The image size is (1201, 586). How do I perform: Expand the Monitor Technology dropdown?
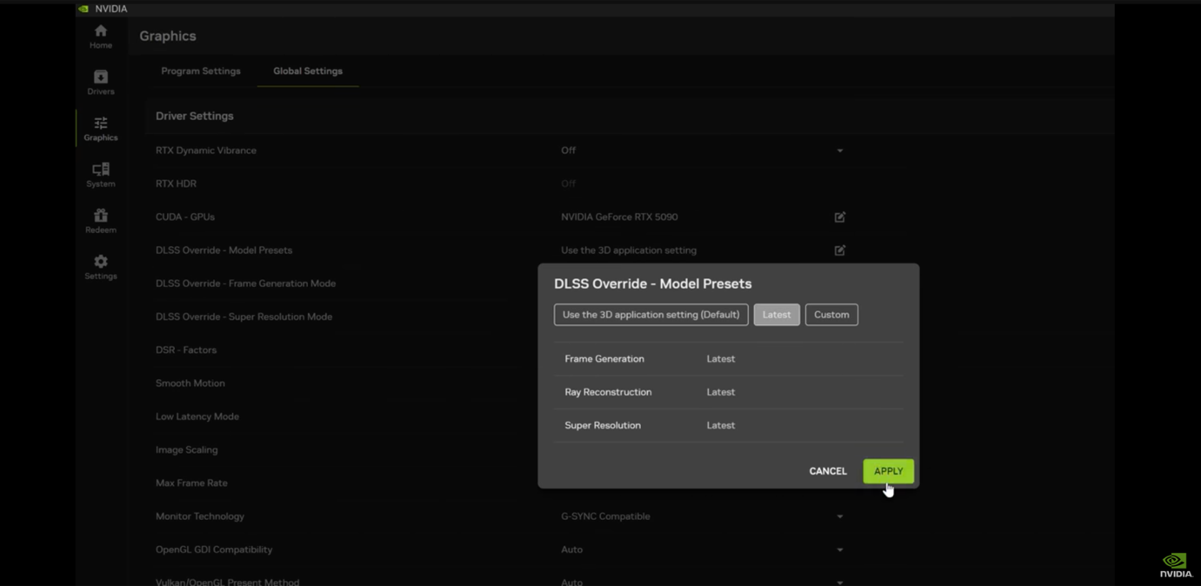click(x=839, y=516)
